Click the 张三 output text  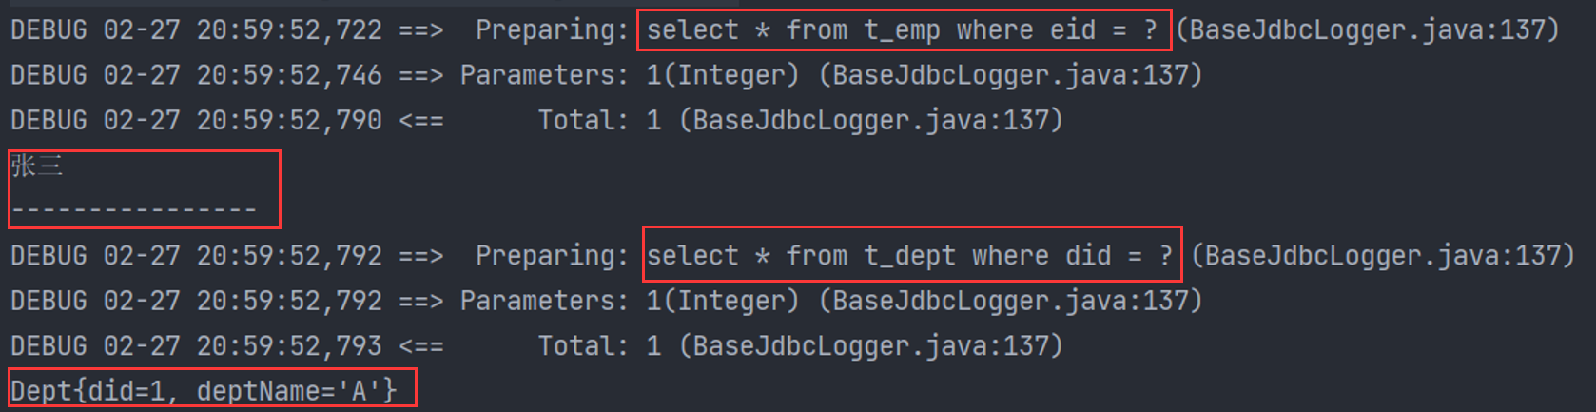(37, 167)
